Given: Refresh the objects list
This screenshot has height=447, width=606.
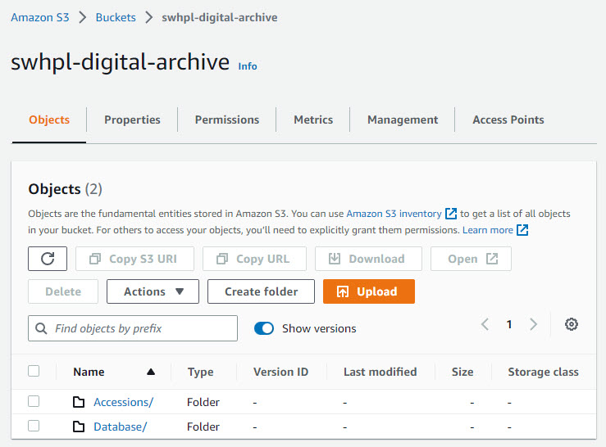Looking at the screenshot, I should 48,259.
